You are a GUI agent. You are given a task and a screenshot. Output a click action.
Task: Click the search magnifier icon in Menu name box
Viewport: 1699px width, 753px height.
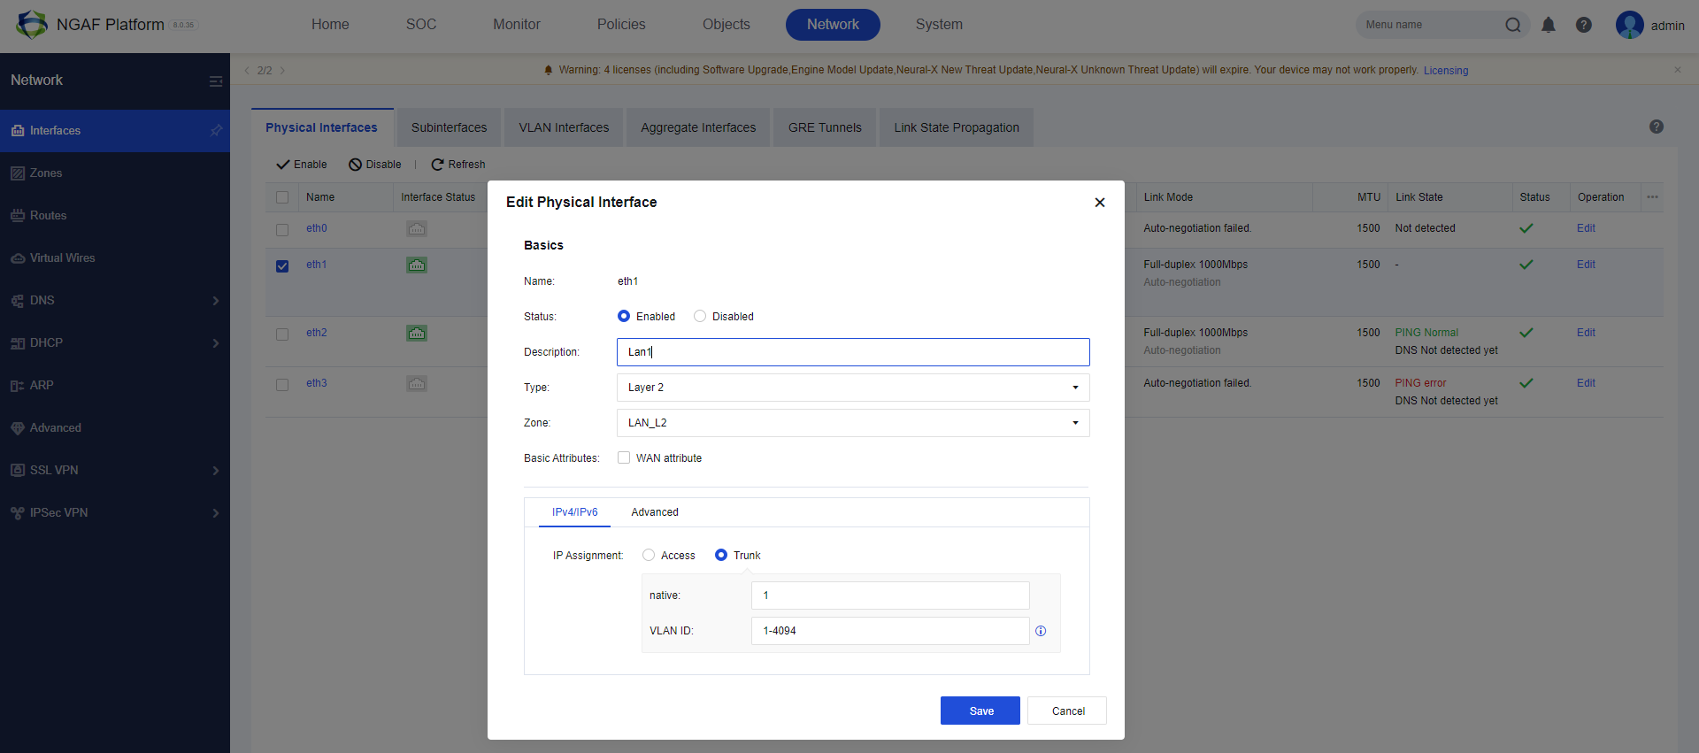(1513, 25)
